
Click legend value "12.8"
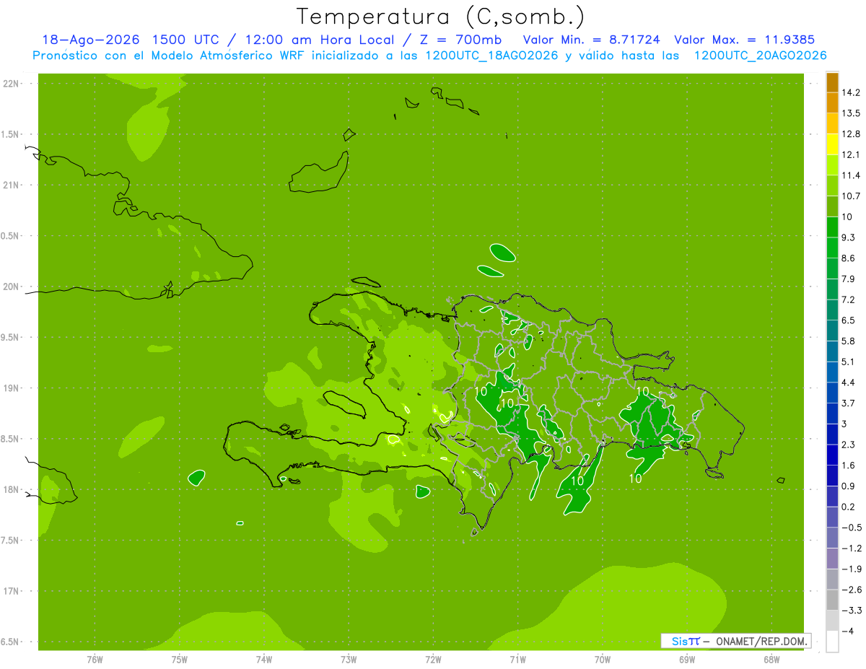(x=851, y=134)
